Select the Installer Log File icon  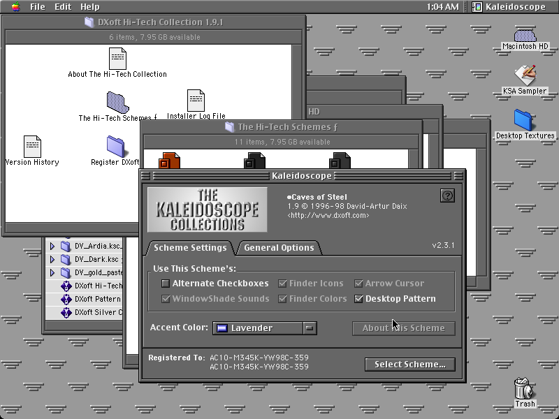point(196,101)
